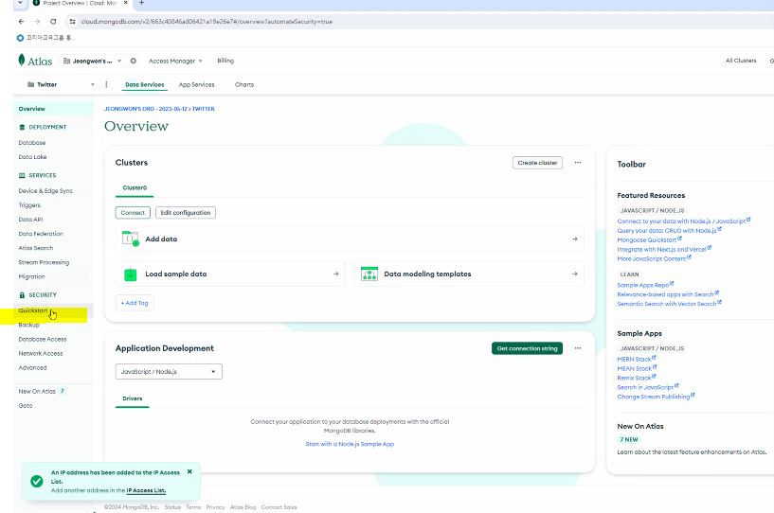The height and width of the screenshot is (513, 774).
Task: Switch to Charts tab
Action: 244,85
